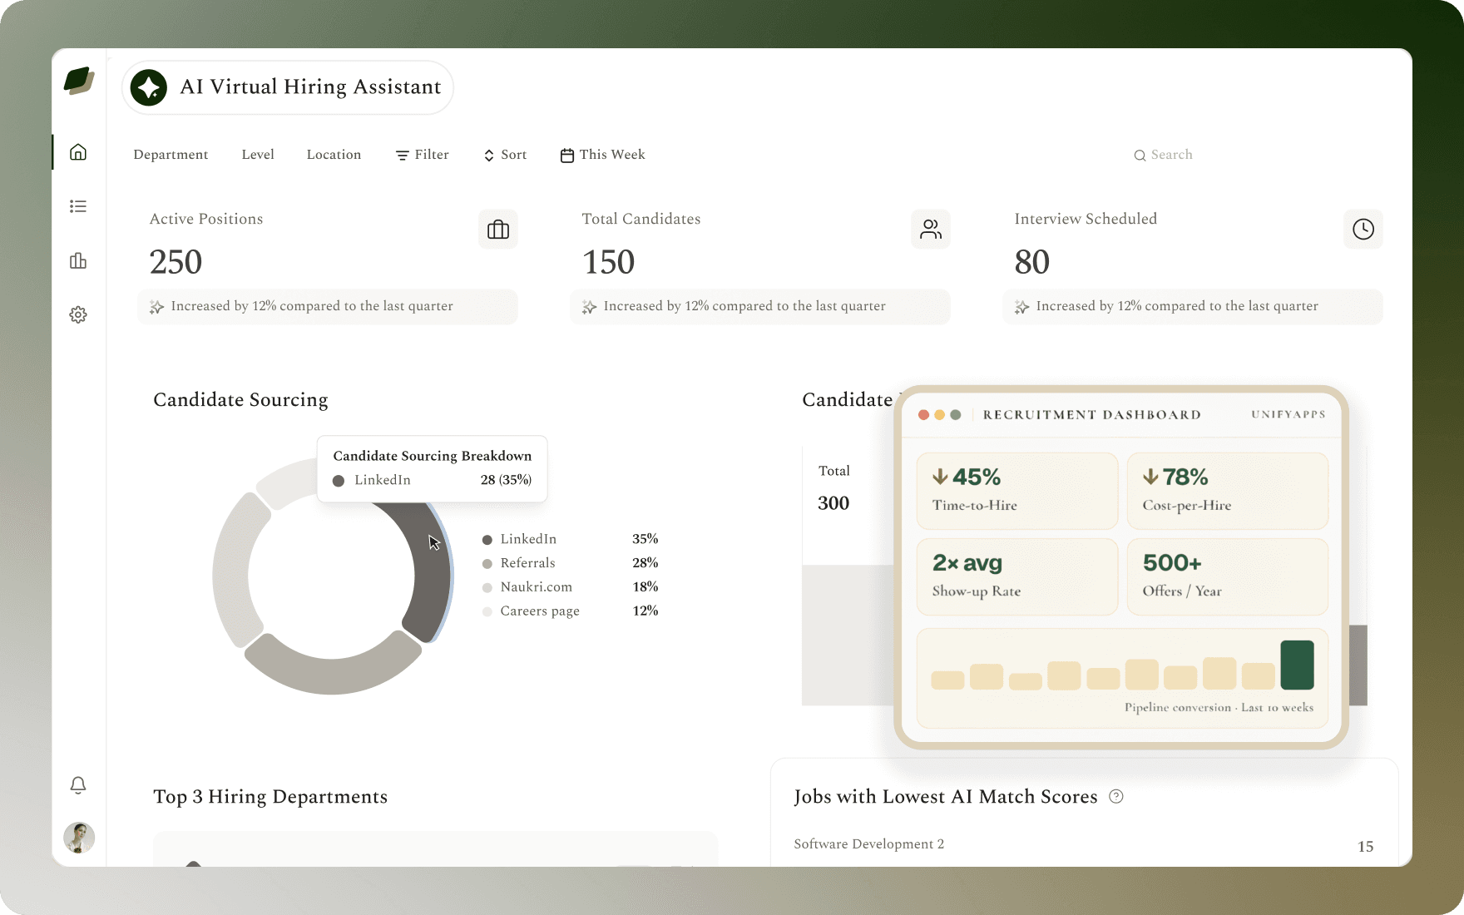Click the red dot in Recruitment Dashboard
Viewport: 1464px width, 915px height.
click(x=923, y=415)
